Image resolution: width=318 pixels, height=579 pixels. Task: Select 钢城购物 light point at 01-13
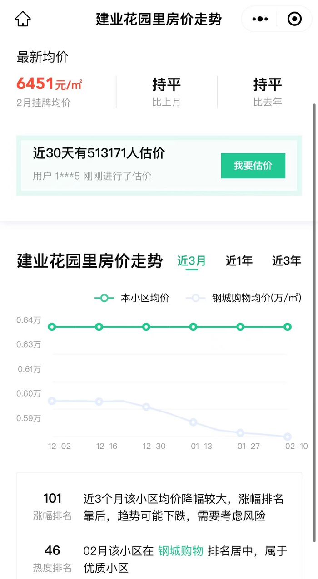tap(194, 422)
